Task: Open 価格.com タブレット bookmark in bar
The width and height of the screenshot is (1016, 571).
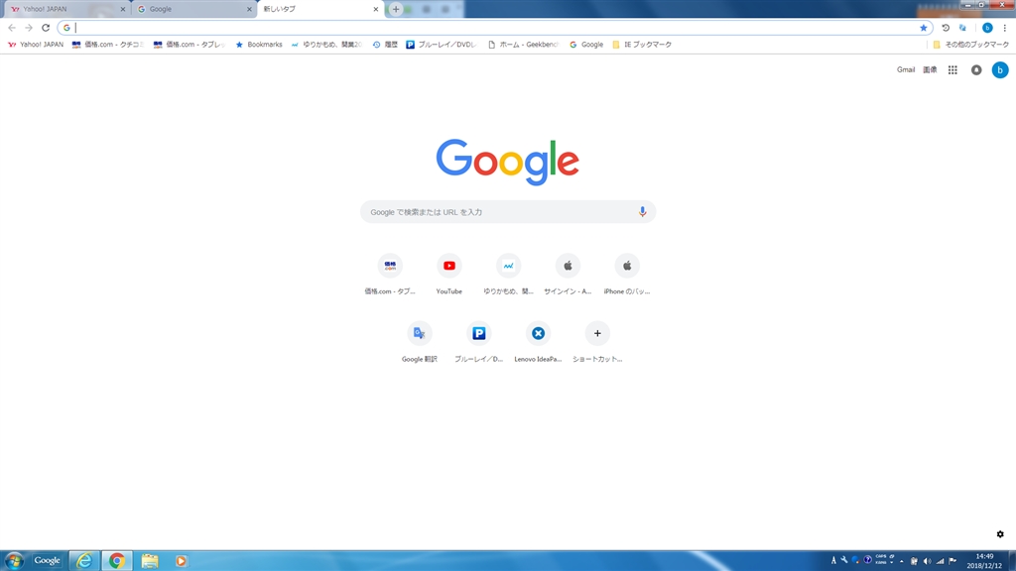Action: point(190,45)
